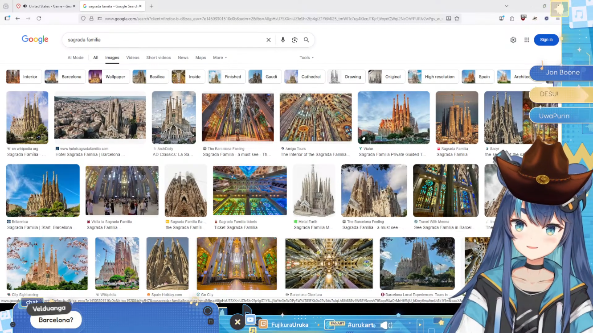Clear the search query
Screen dimensions: 593x333
coord(269,40)
